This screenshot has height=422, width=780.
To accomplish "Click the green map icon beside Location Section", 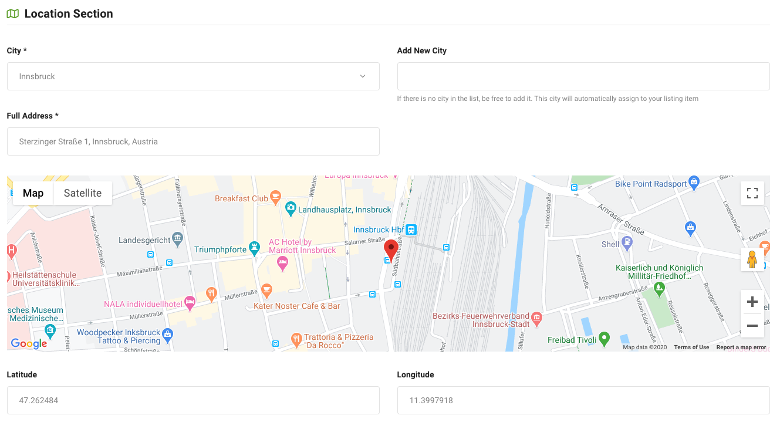I will [12, 13].
